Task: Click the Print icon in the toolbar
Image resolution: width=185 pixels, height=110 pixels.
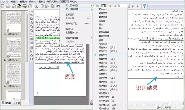Action: (x=53, y=6)
